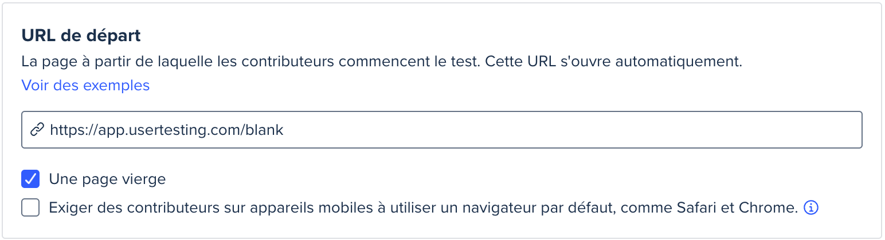Click the https://app.usertesting.com/blank text
885x240 pixels.
(167, 130)
